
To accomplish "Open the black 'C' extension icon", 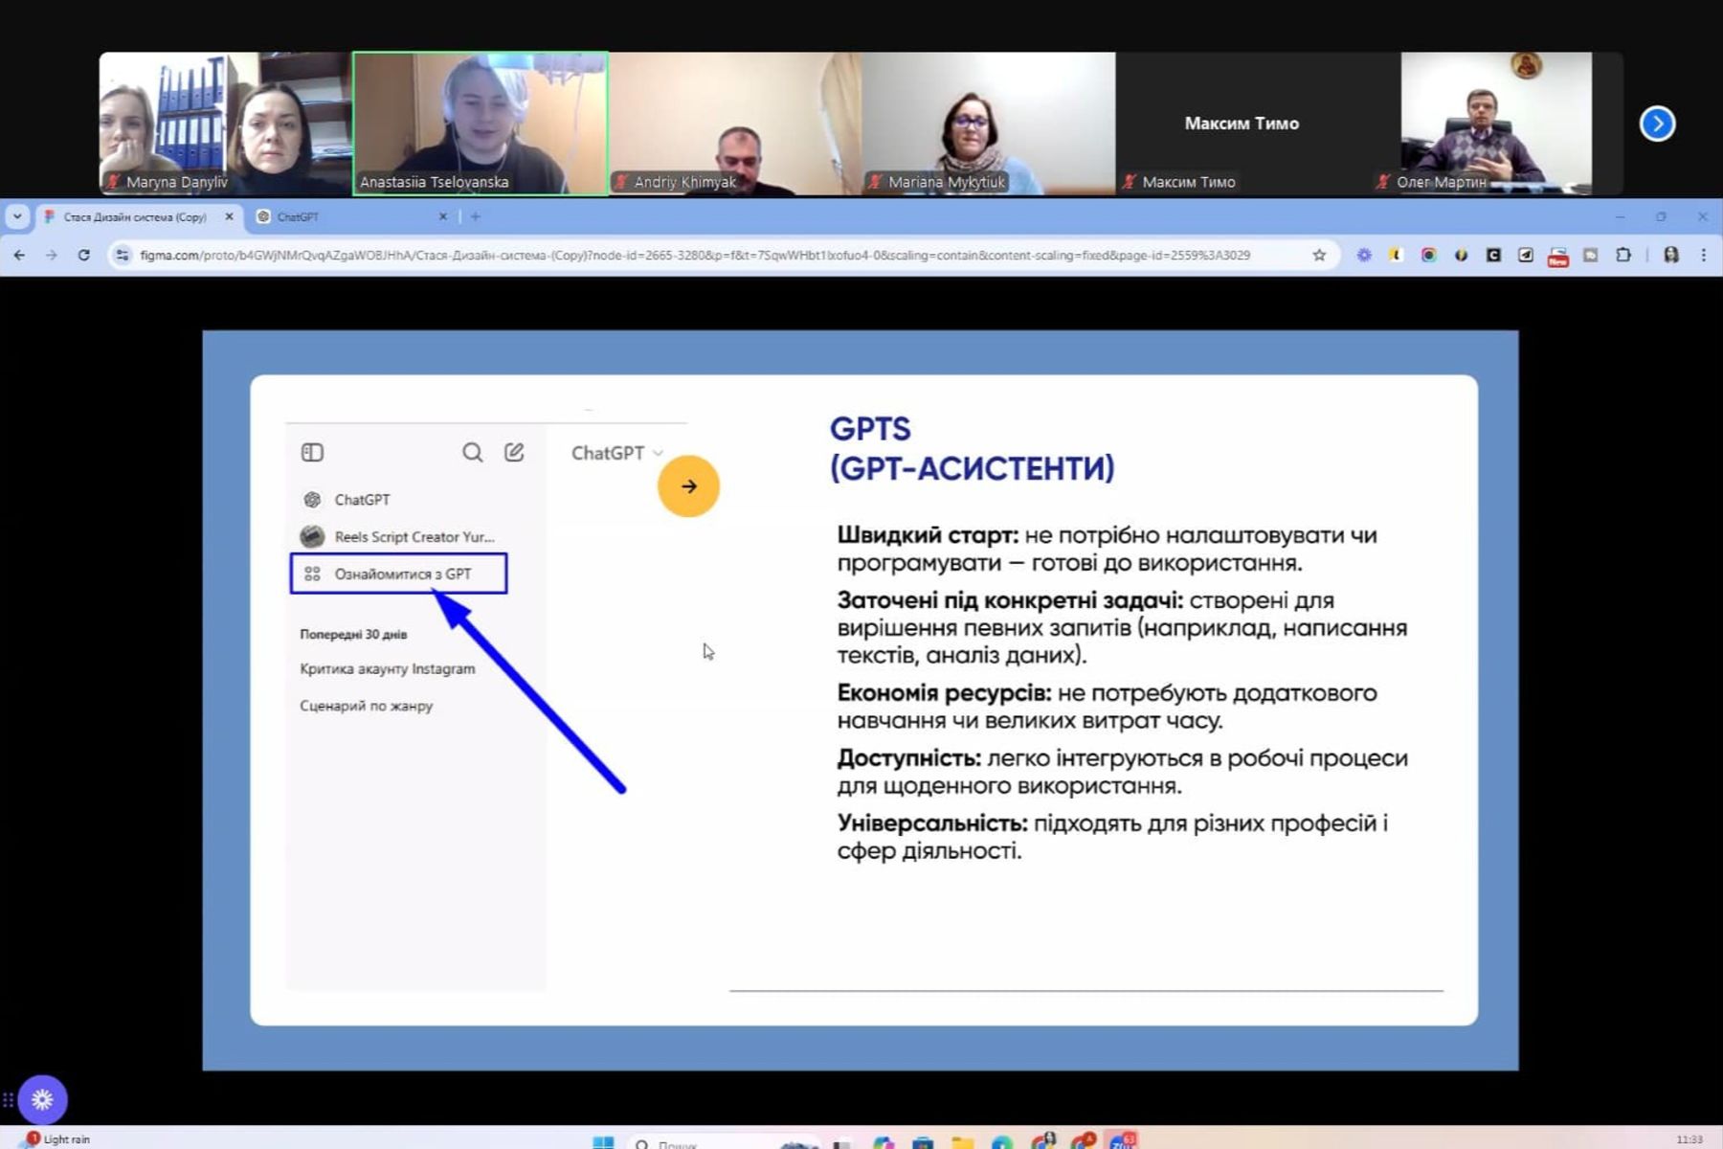I will (x=1493, y=255).
